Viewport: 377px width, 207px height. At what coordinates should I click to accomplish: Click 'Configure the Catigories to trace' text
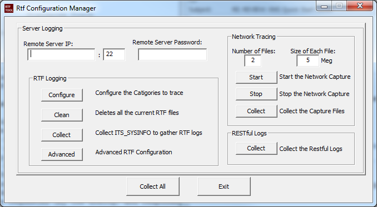pos(139,93)
